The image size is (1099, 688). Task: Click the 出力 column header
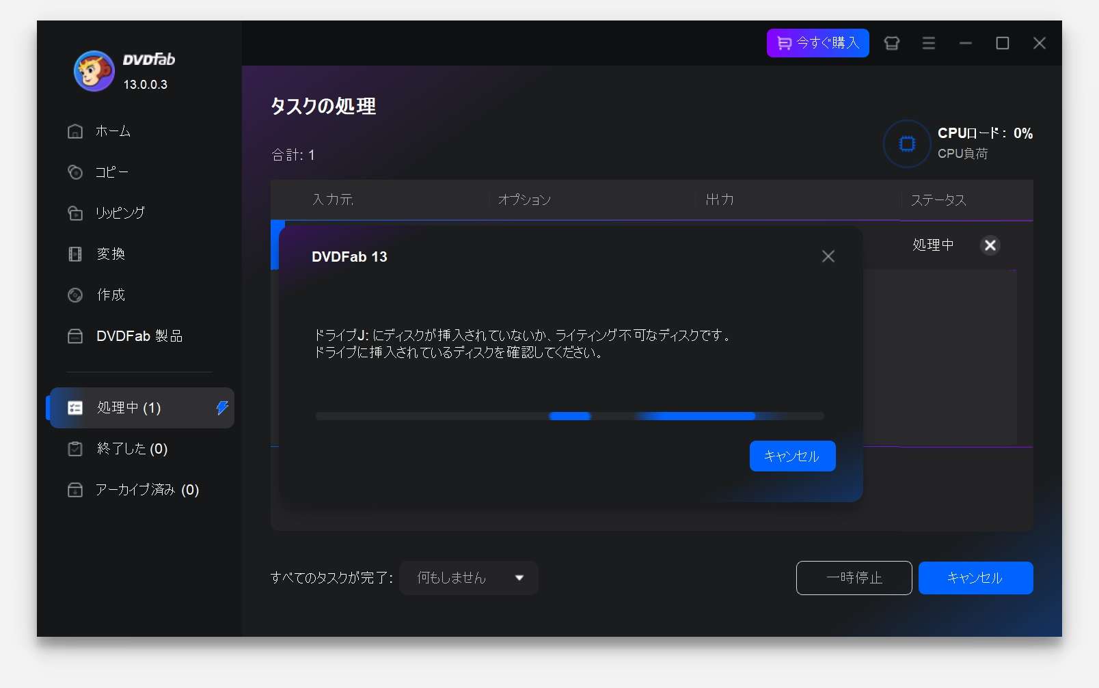pyautogui.click(x=720, y=199)
